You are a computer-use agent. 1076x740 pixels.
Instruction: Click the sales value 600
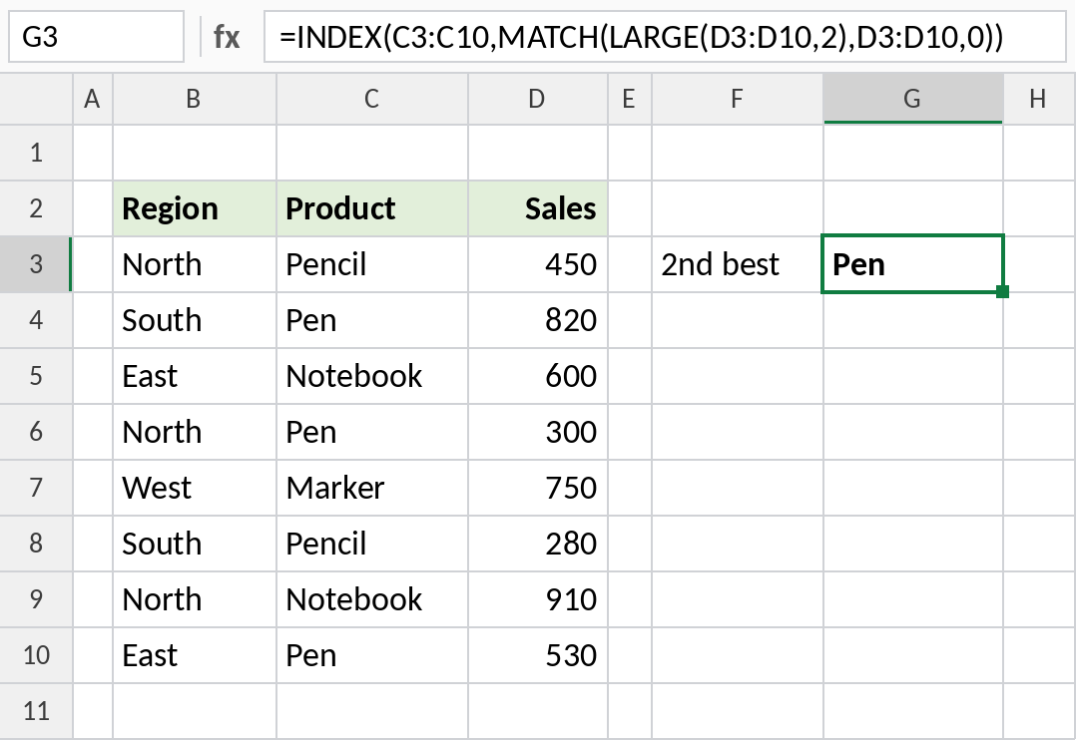tap(537, 376)
